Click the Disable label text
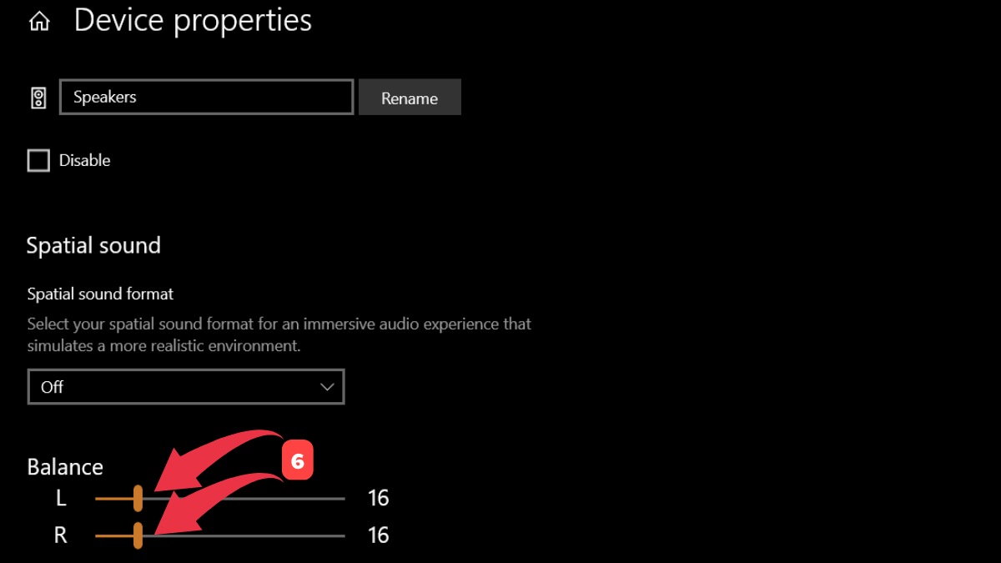Viewport: 1001px width, 563px height. [x=84, y=160]
